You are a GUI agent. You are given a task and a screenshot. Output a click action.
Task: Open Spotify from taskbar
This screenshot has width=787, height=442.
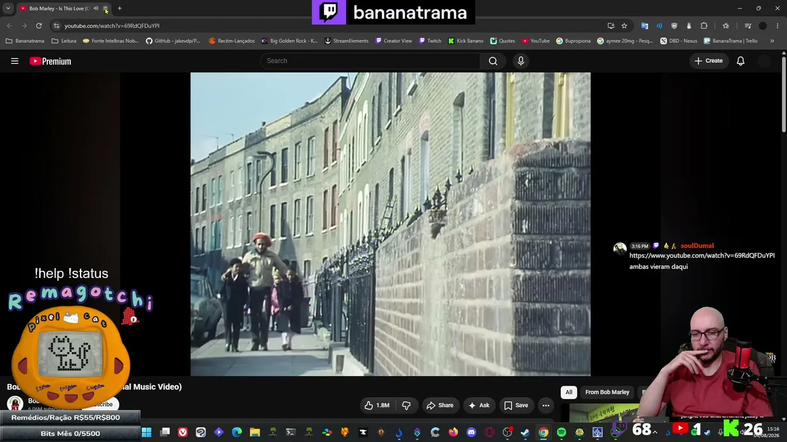561,433
